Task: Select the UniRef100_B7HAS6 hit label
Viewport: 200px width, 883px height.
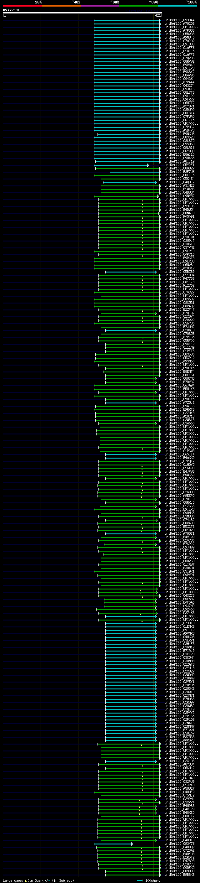Action: pos(179,699)
